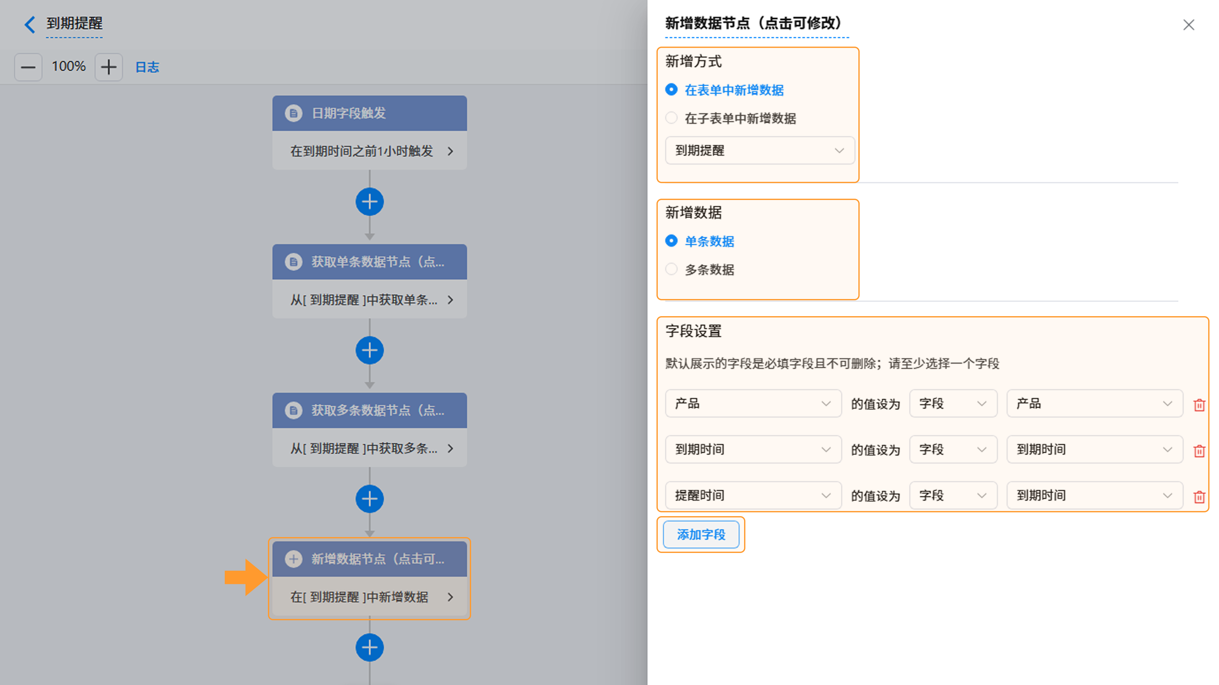Close the 新增数据节点 side panel
Viewport: 1219px width, 685px height.
coord(1189,24)
